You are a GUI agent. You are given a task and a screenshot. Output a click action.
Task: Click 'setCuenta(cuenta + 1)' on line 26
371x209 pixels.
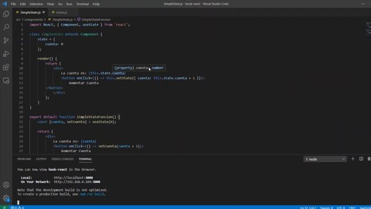[x=119, y=146]
